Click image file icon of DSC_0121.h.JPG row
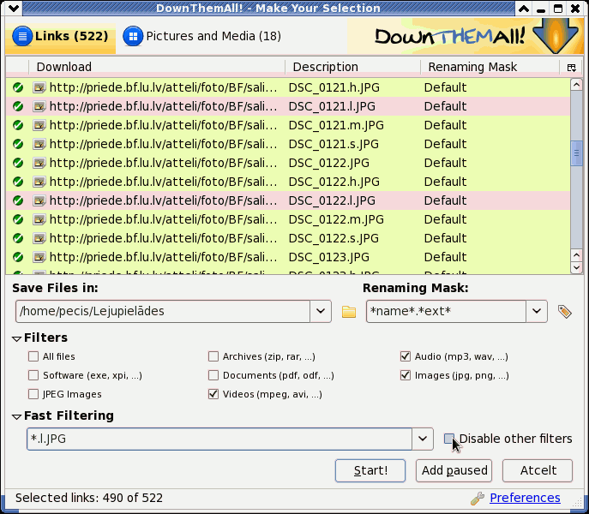This screenshot has width=589, height=514. point(39,87)
